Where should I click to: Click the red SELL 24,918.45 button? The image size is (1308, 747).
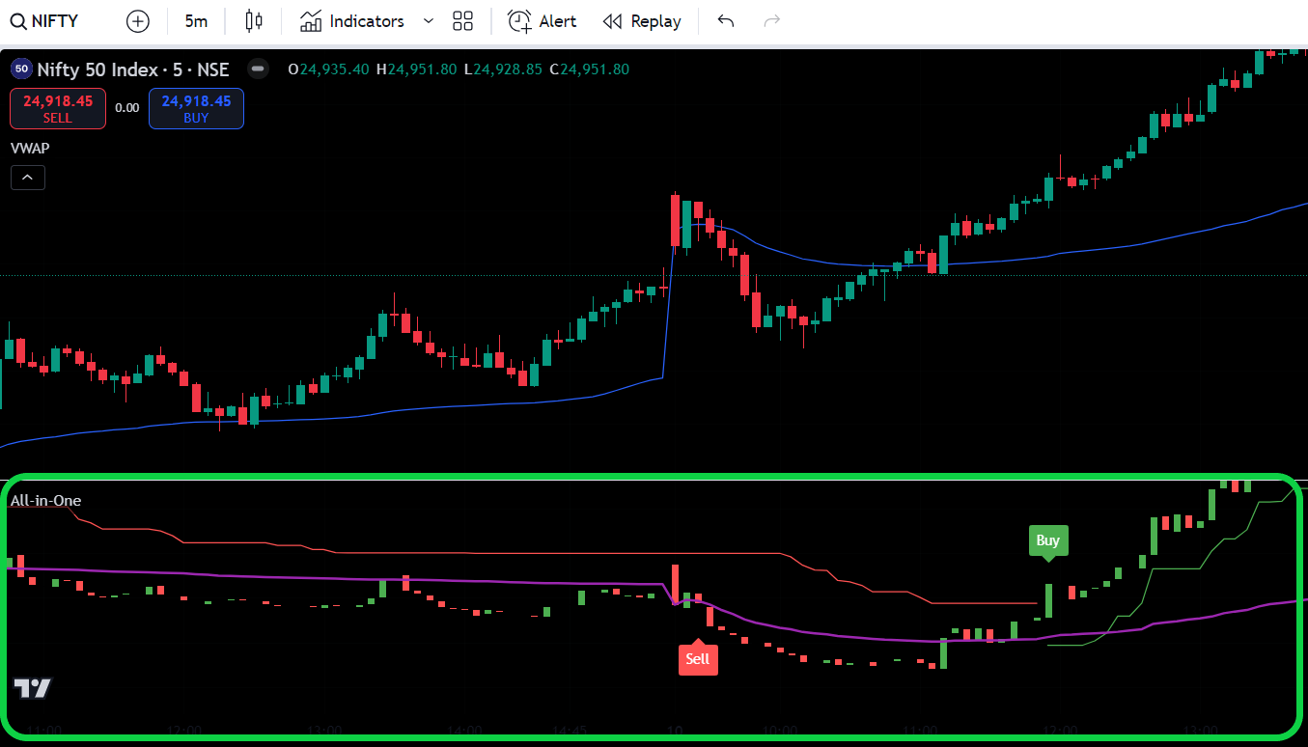pos(58,108)
